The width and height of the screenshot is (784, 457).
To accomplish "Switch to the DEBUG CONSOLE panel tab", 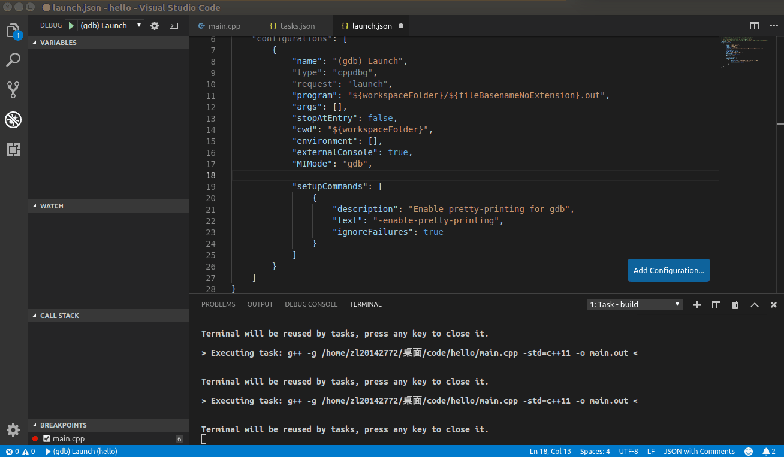I will click(x=311, y=304).
